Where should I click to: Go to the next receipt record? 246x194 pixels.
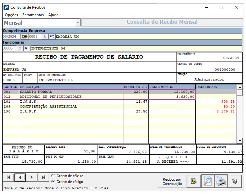[x=32, y=178]
